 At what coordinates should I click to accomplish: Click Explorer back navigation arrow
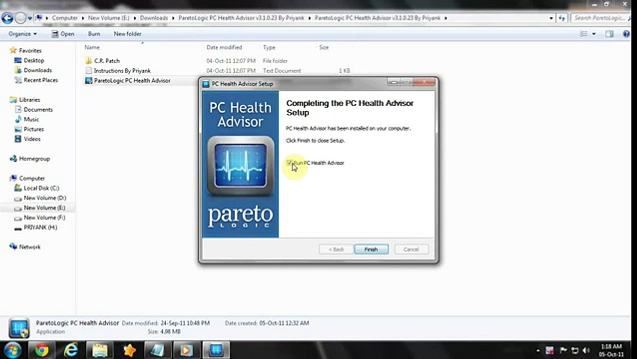(x=7, y=18)
